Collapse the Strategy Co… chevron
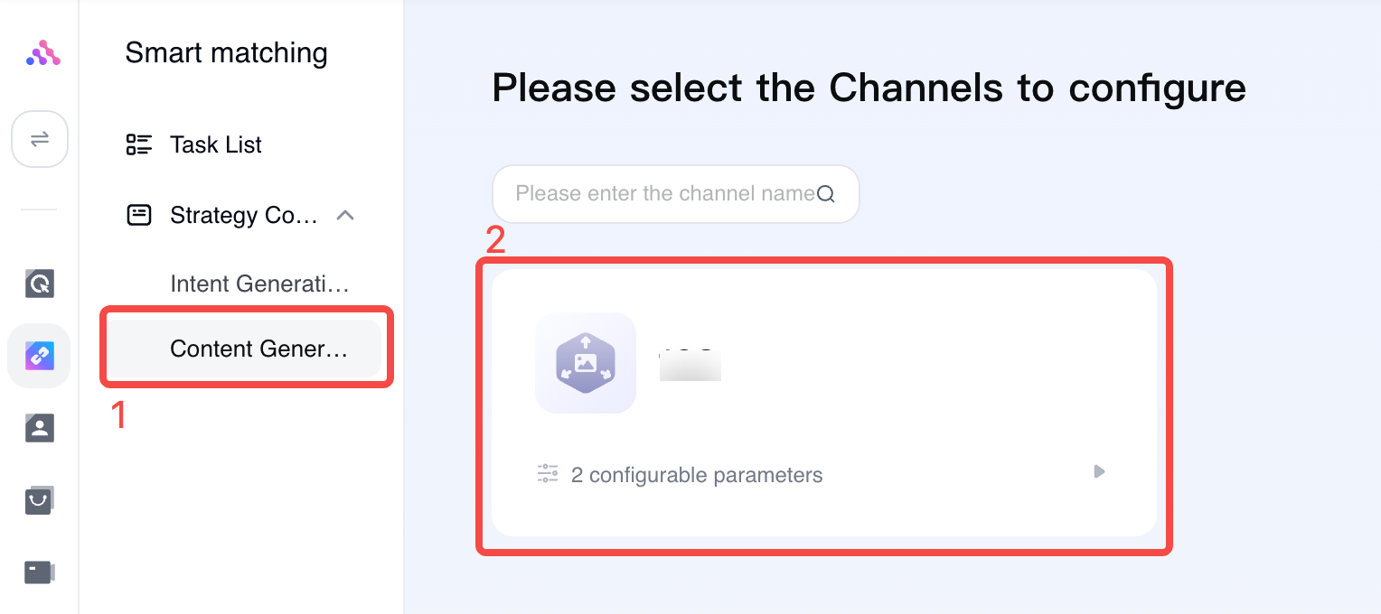The width and height of the screenshot is (1381, 614). (x=345, y=215)
